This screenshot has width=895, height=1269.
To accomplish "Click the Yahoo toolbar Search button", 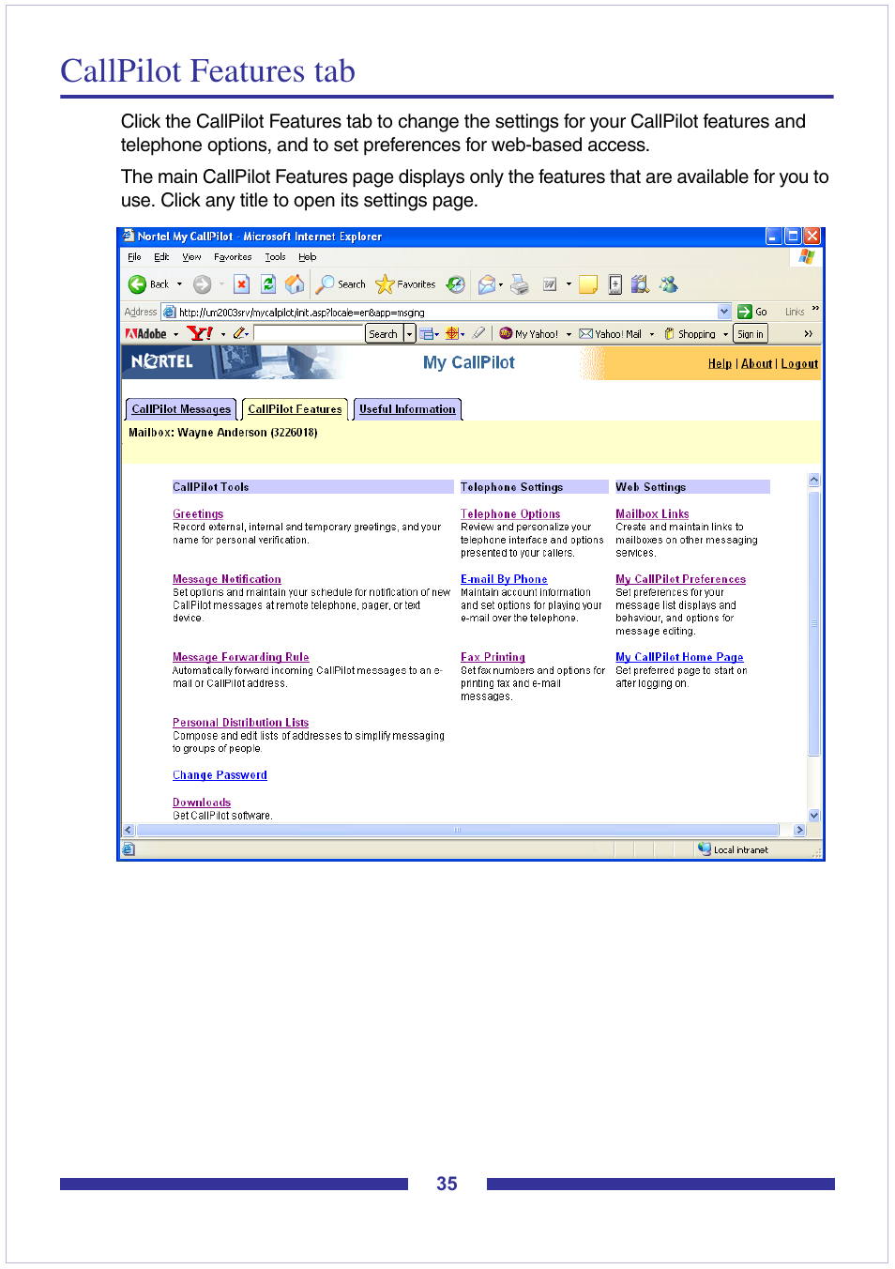I will (384, 334).
